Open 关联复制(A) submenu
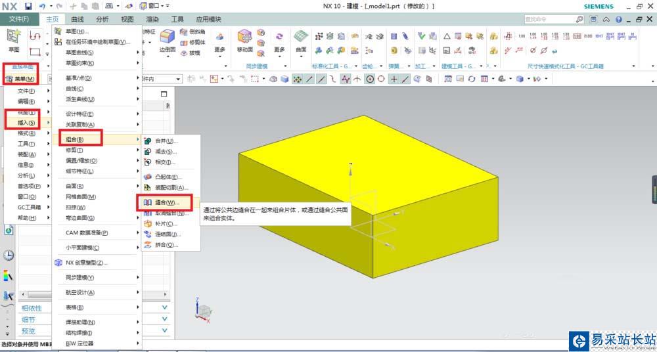Viewport: 657px width, 352px height. tap(97, 125)
